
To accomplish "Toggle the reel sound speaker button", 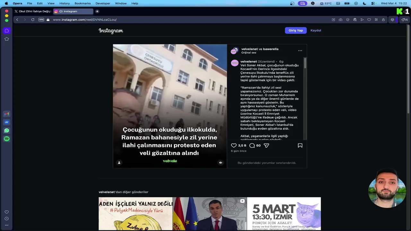I will (221, 163).
